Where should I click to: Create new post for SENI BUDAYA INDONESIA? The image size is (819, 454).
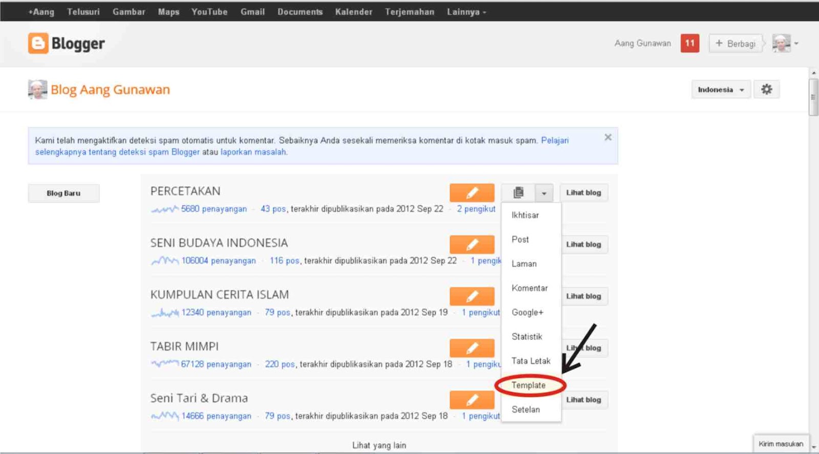pos(472,245)
